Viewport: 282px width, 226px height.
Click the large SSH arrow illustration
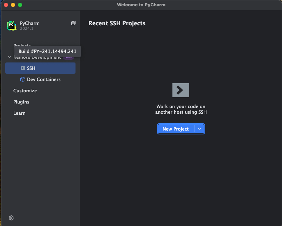(x=181, y=90)
